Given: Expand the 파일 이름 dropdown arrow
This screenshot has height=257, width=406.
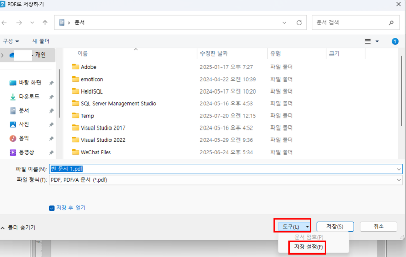Looking at the screenshot, I should click(x=399, y=169).
